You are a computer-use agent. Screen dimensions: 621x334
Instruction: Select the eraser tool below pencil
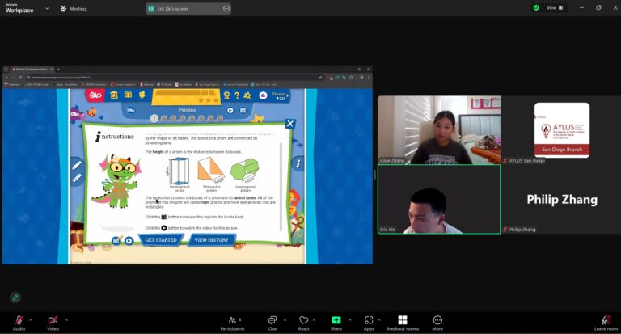click(77, 178)
